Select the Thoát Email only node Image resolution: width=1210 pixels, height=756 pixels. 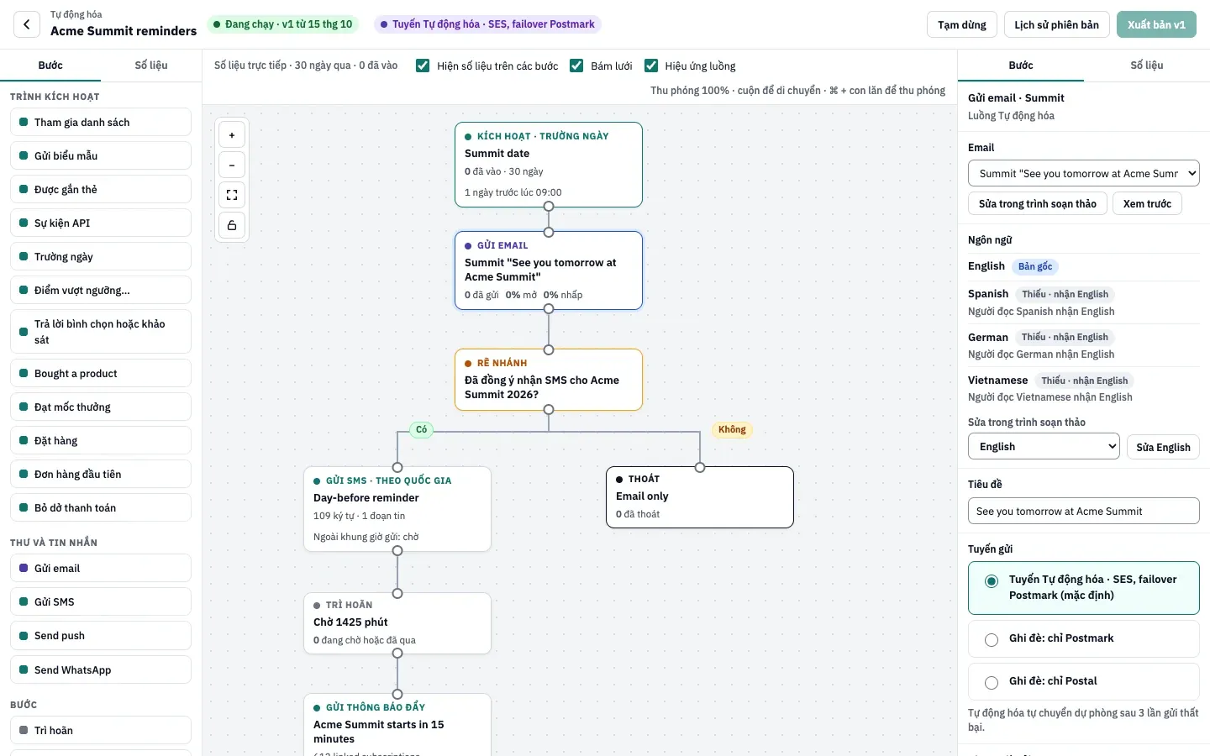click(700, 497)
